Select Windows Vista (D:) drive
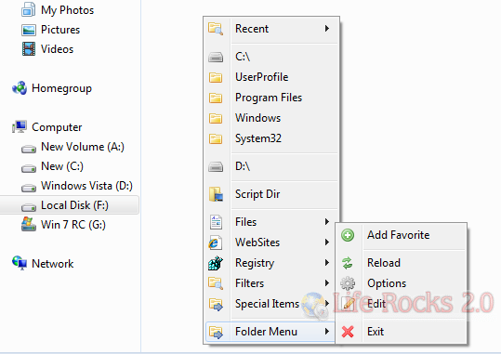Image resolution: width=501 pixels, height=354 pixels. pyautogui.click(x=86, y=186)
